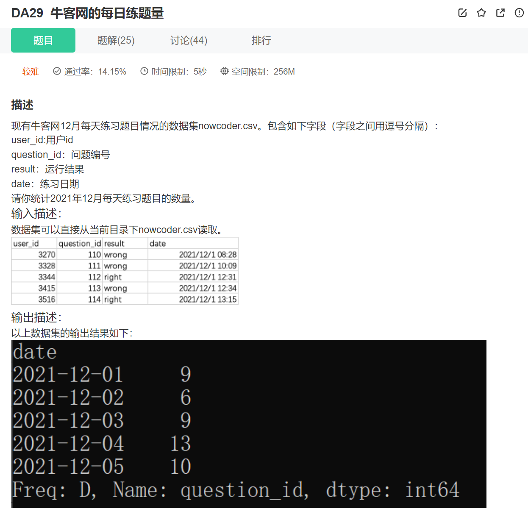
Task: Click the memory limit chip icon
Action: pos(224,71)
